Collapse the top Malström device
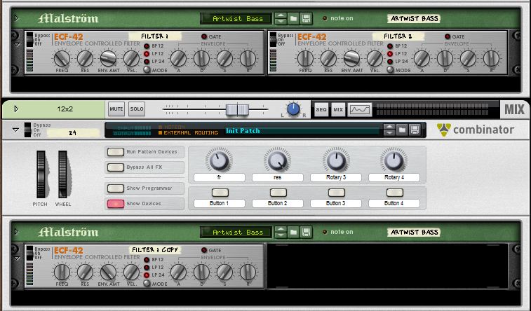The image size is (531, 311). (x=16, y=18)
